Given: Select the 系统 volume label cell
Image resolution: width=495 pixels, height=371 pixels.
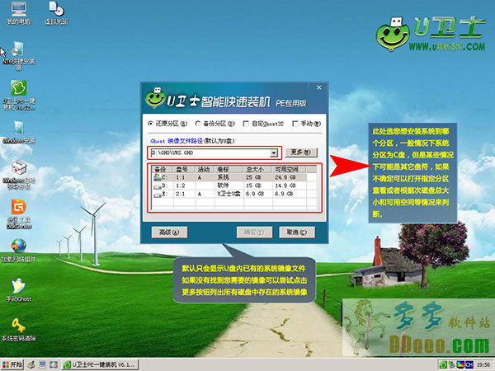Looking at the screenshot, I should coord(223,177).
